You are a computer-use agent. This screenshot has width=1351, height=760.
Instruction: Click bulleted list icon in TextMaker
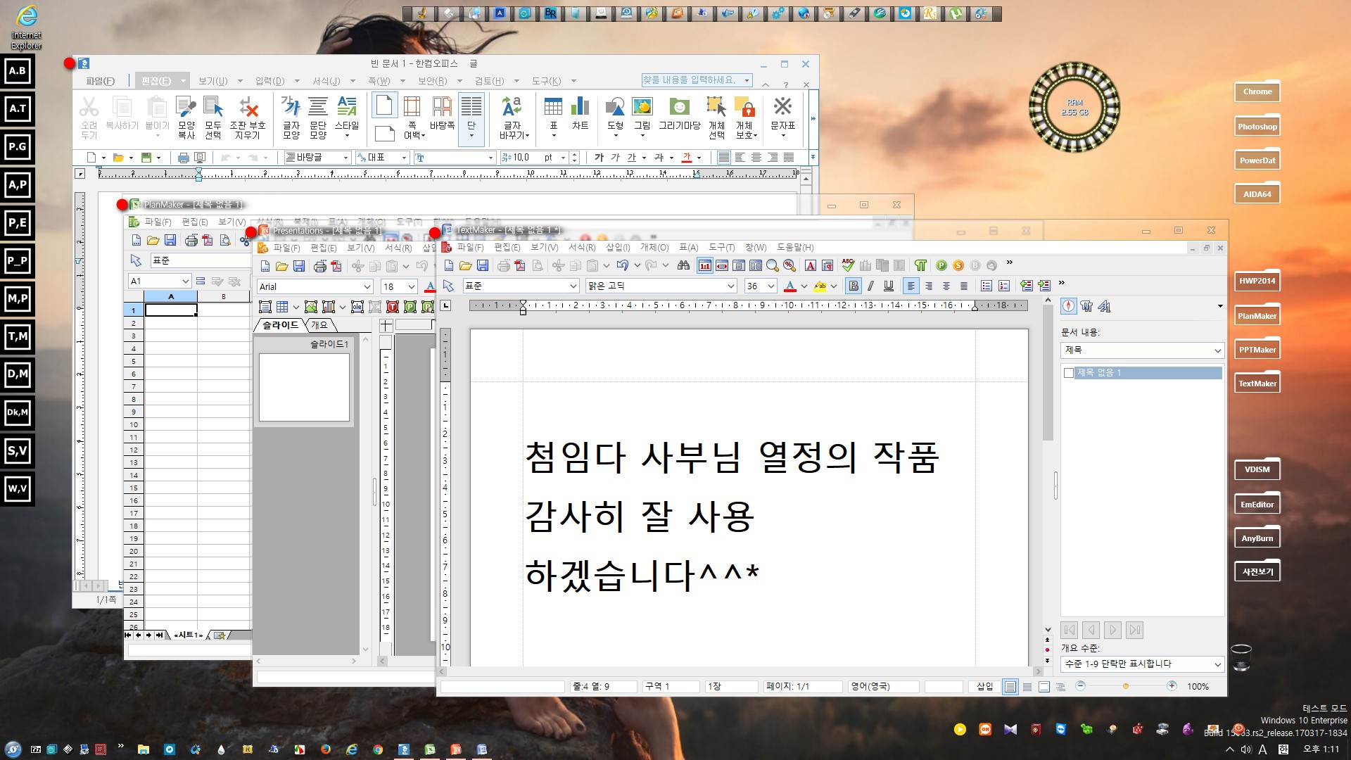click(x=987, y=286)
